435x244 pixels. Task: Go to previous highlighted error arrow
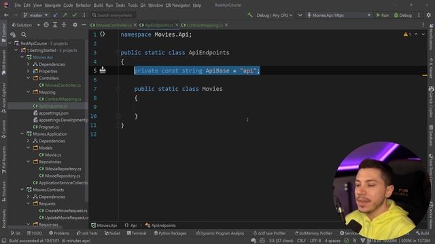tap(416, 35)
